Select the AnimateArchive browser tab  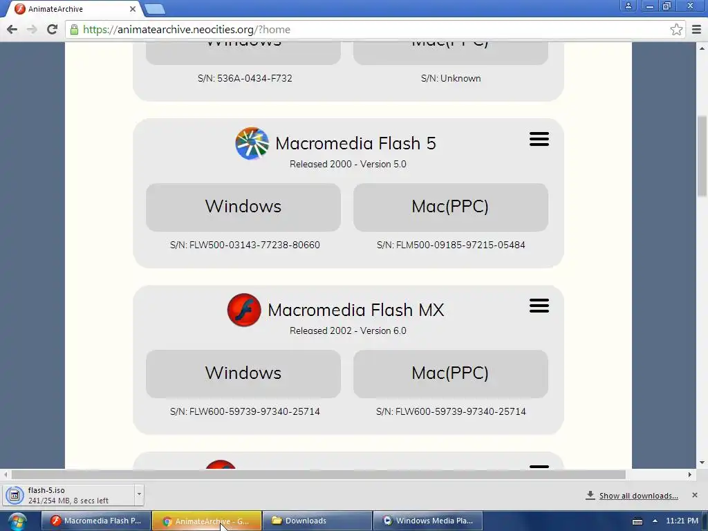point(75,8)
